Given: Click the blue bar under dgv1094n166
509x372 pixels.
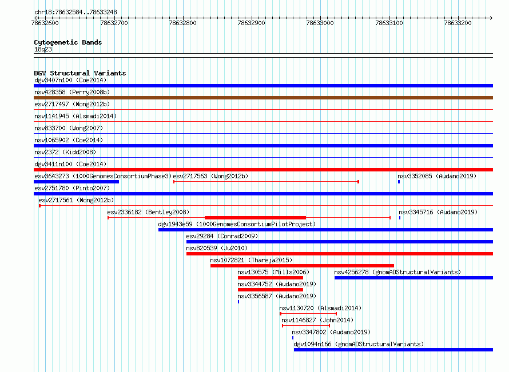Looking at the screenshot, I should coord(393,350).
